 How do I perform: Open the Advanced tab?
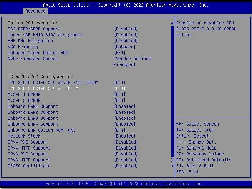[36, 11]
